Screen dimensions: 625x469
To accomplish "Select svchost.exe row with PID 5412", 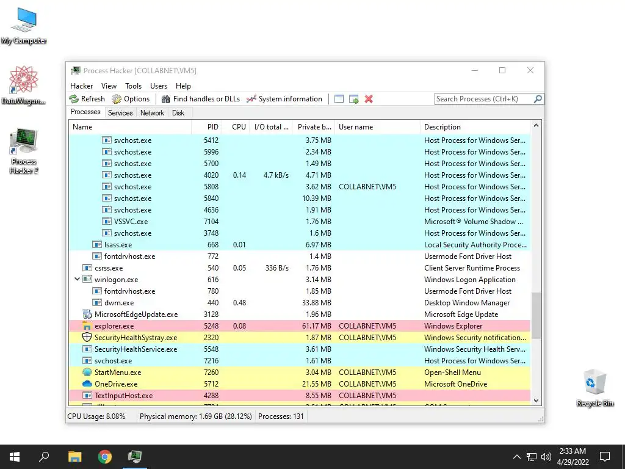I will tap(299, 140).
